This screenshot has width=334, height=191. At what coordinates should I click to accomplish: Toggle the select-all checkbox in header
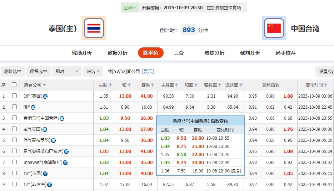coord(14,85)
